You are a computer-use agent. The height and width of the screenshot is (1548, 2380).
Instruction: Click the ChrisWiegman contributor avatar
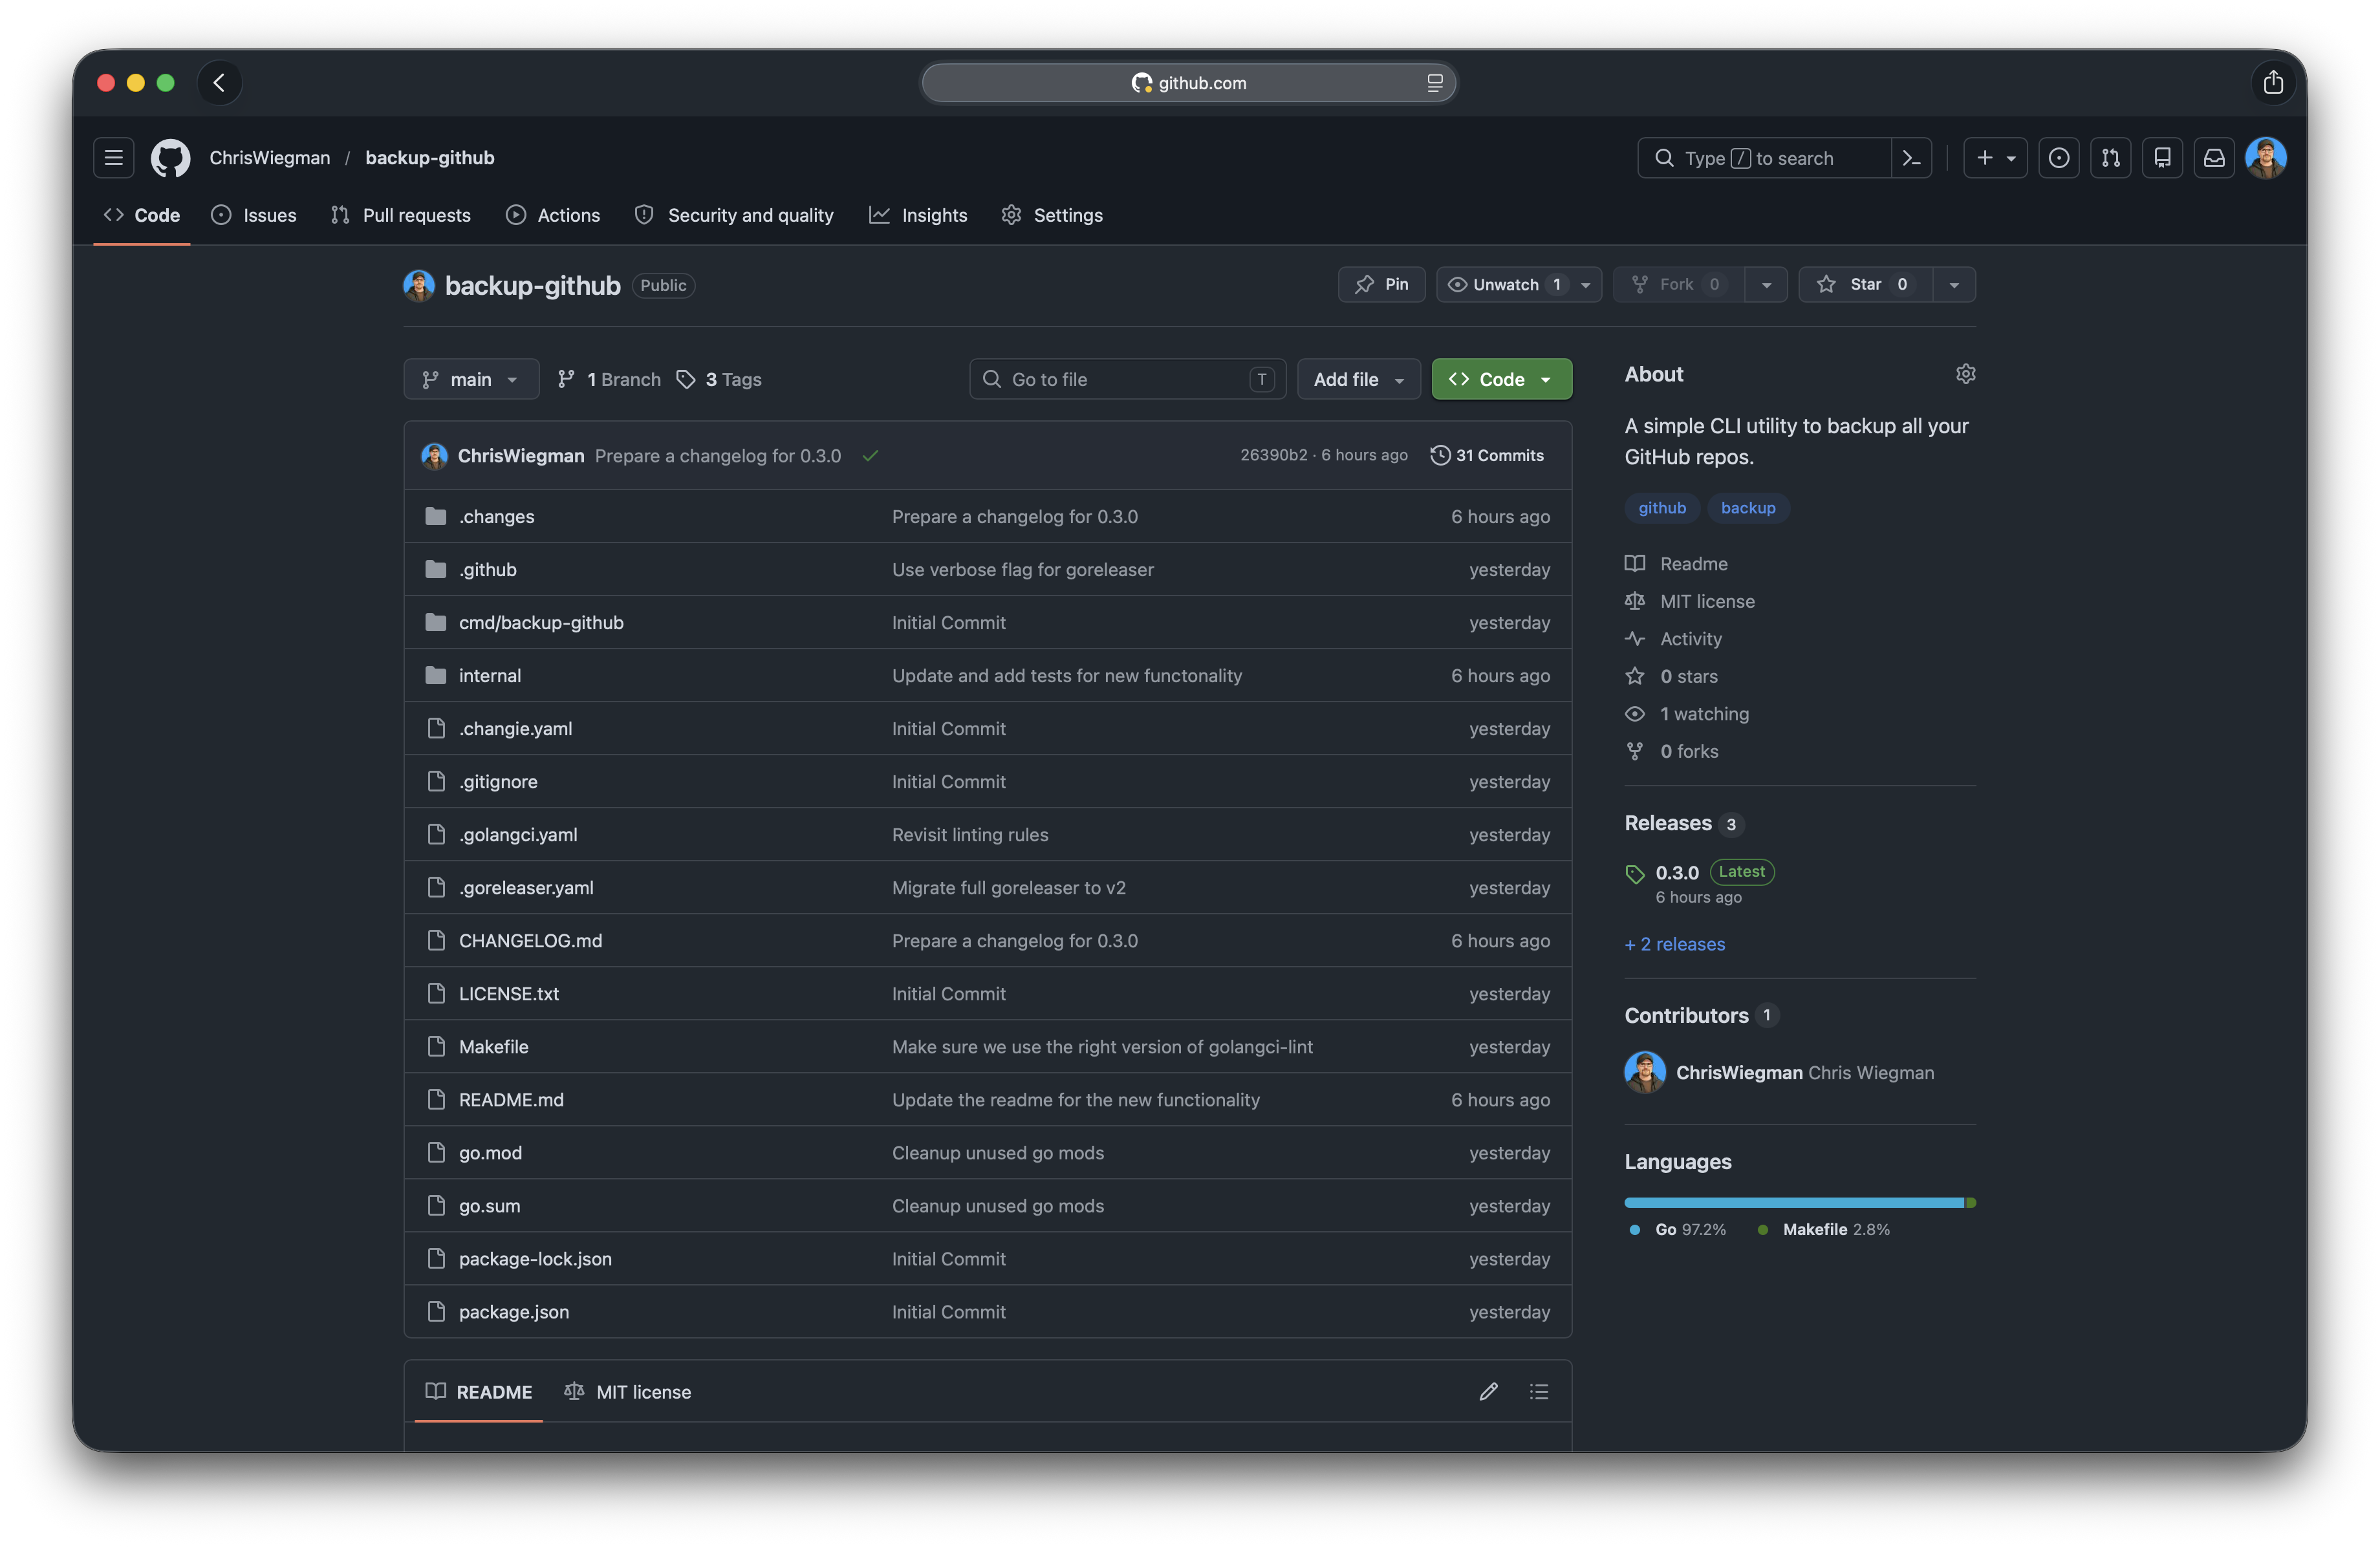point(1644,1072)
